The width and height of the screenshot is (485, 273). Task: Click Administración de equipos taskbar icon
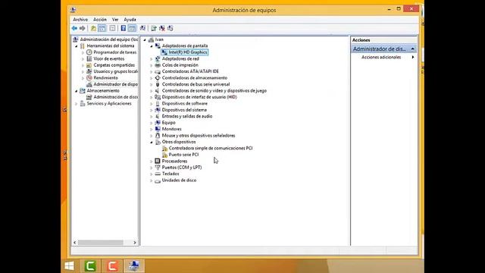pos(134,266)
